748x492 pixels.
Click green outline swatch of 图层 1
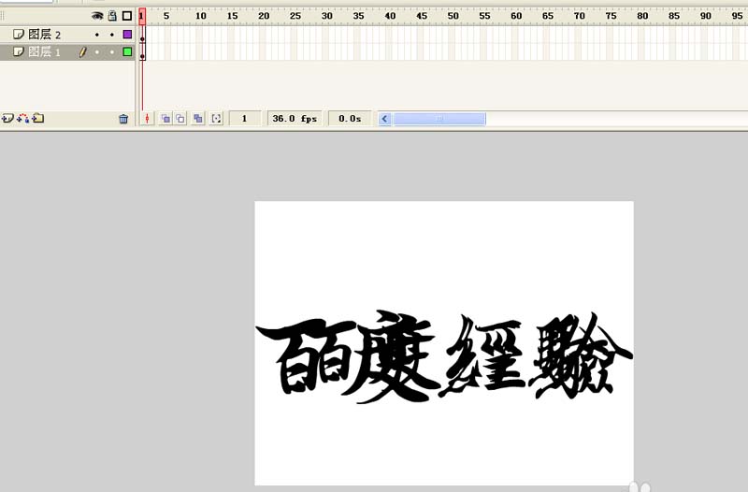tap(127, 51)
